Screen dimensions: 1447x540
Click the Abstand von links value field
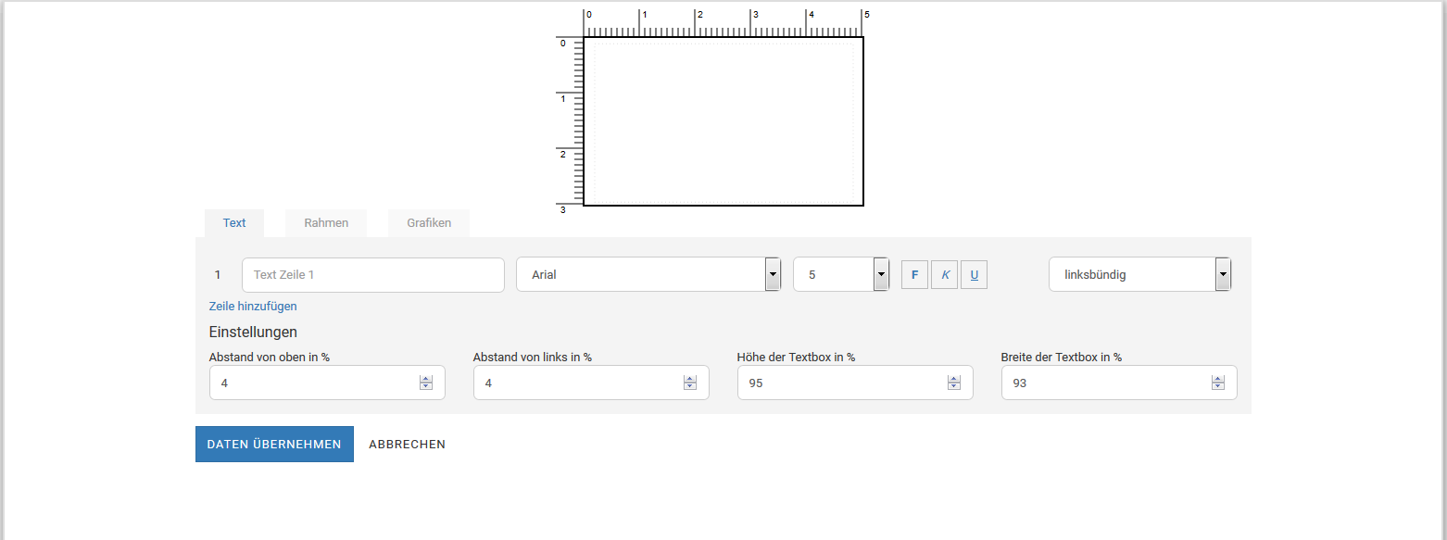tap(591, 383)
